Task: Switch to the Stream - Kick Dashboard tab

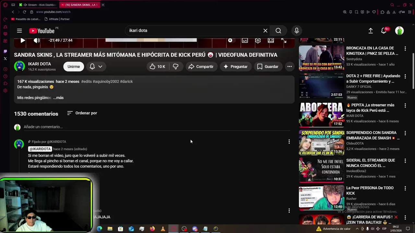Action: coord(38,5)
